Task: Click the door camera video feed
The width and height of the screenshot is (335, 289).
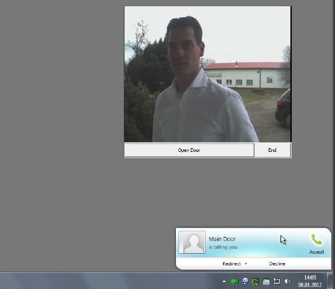Action: coord(207,74)
